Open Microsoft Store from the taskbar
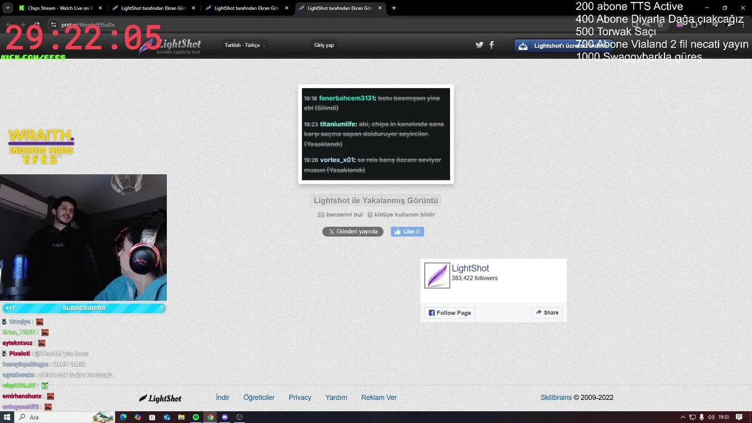 152,417
